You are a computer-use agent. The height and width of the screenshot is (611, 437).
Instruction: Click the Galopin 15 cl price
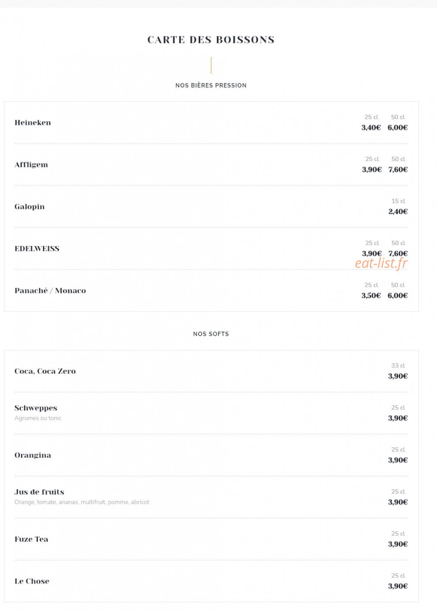pyautogui.click(x=398, y=212)
